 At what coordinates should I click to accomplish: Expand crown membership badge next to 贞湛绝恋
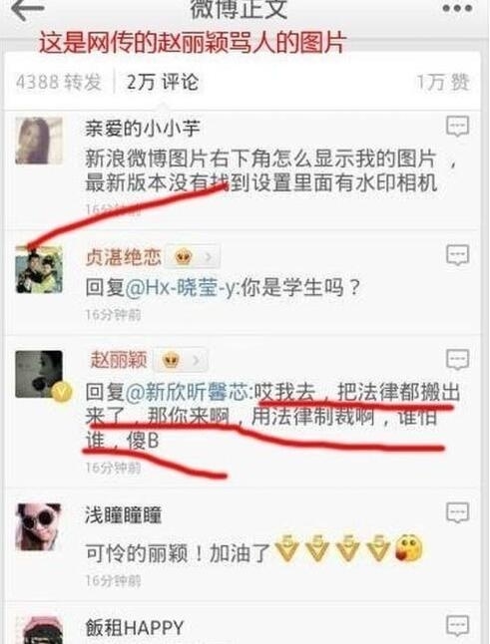pyautogui.click(x=192, y=257)
